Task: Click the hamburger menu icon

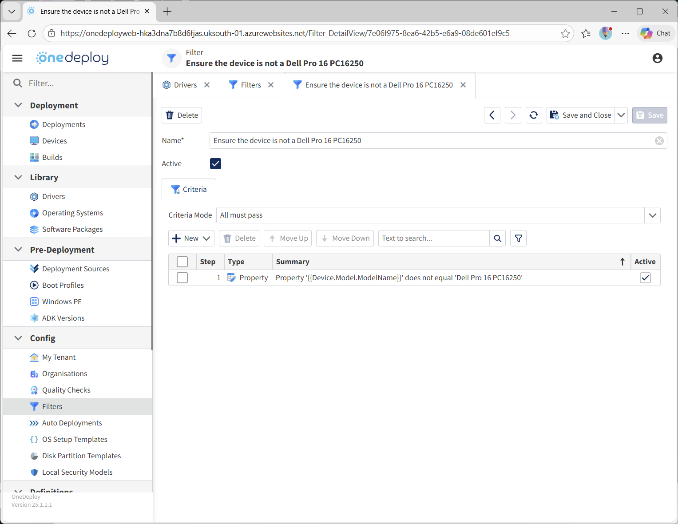Action: click(x=17, y=58)
